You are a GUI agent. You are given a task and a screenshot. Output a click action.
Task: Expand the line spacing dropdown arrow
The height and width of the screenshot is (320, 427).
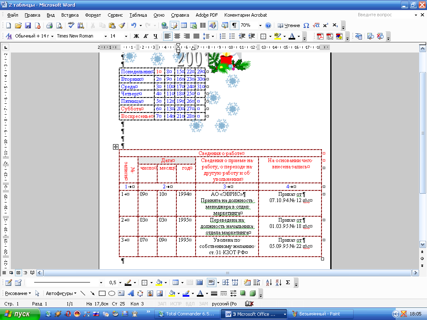[213, 36]
